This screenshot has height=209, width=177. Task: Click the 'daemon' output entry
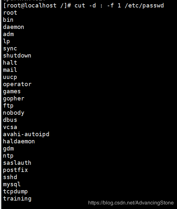pyautogui.click(x=14, y=27)
